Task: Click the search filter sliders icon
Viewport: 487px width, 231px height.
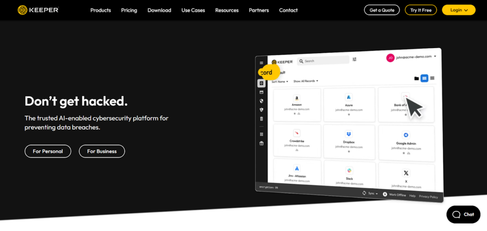Action: click(354, 59)
